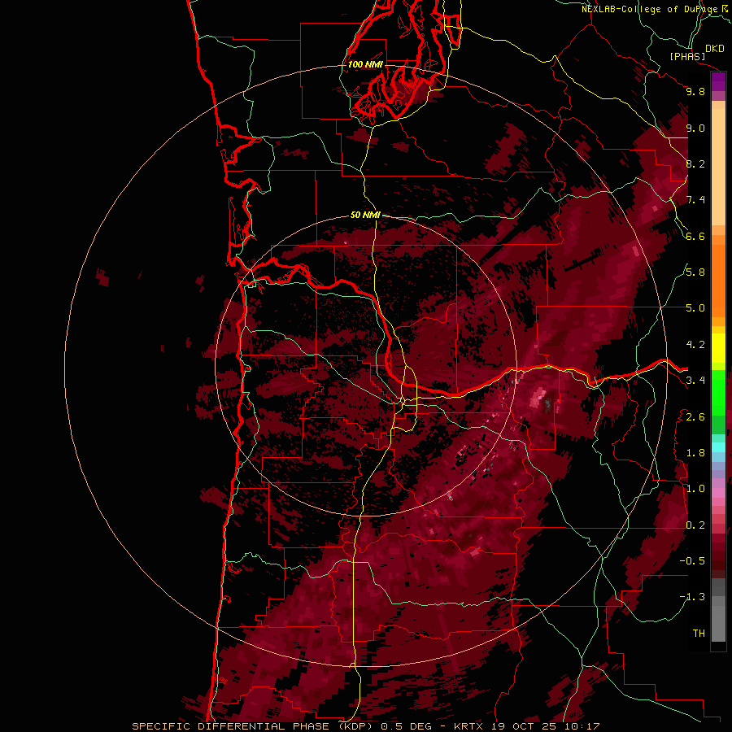Pick the pale peach band of the color bar
Screen dimensions: 732x732
(718, 168)
